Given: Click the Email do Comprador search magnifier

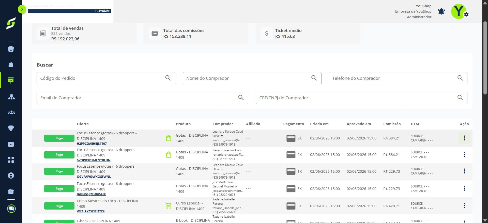Looking at the screenshot, I should 241,98.
